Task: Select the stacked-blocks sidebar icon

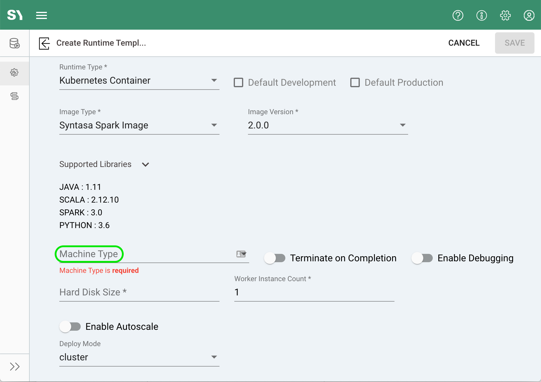Action: tap(14, 96)
